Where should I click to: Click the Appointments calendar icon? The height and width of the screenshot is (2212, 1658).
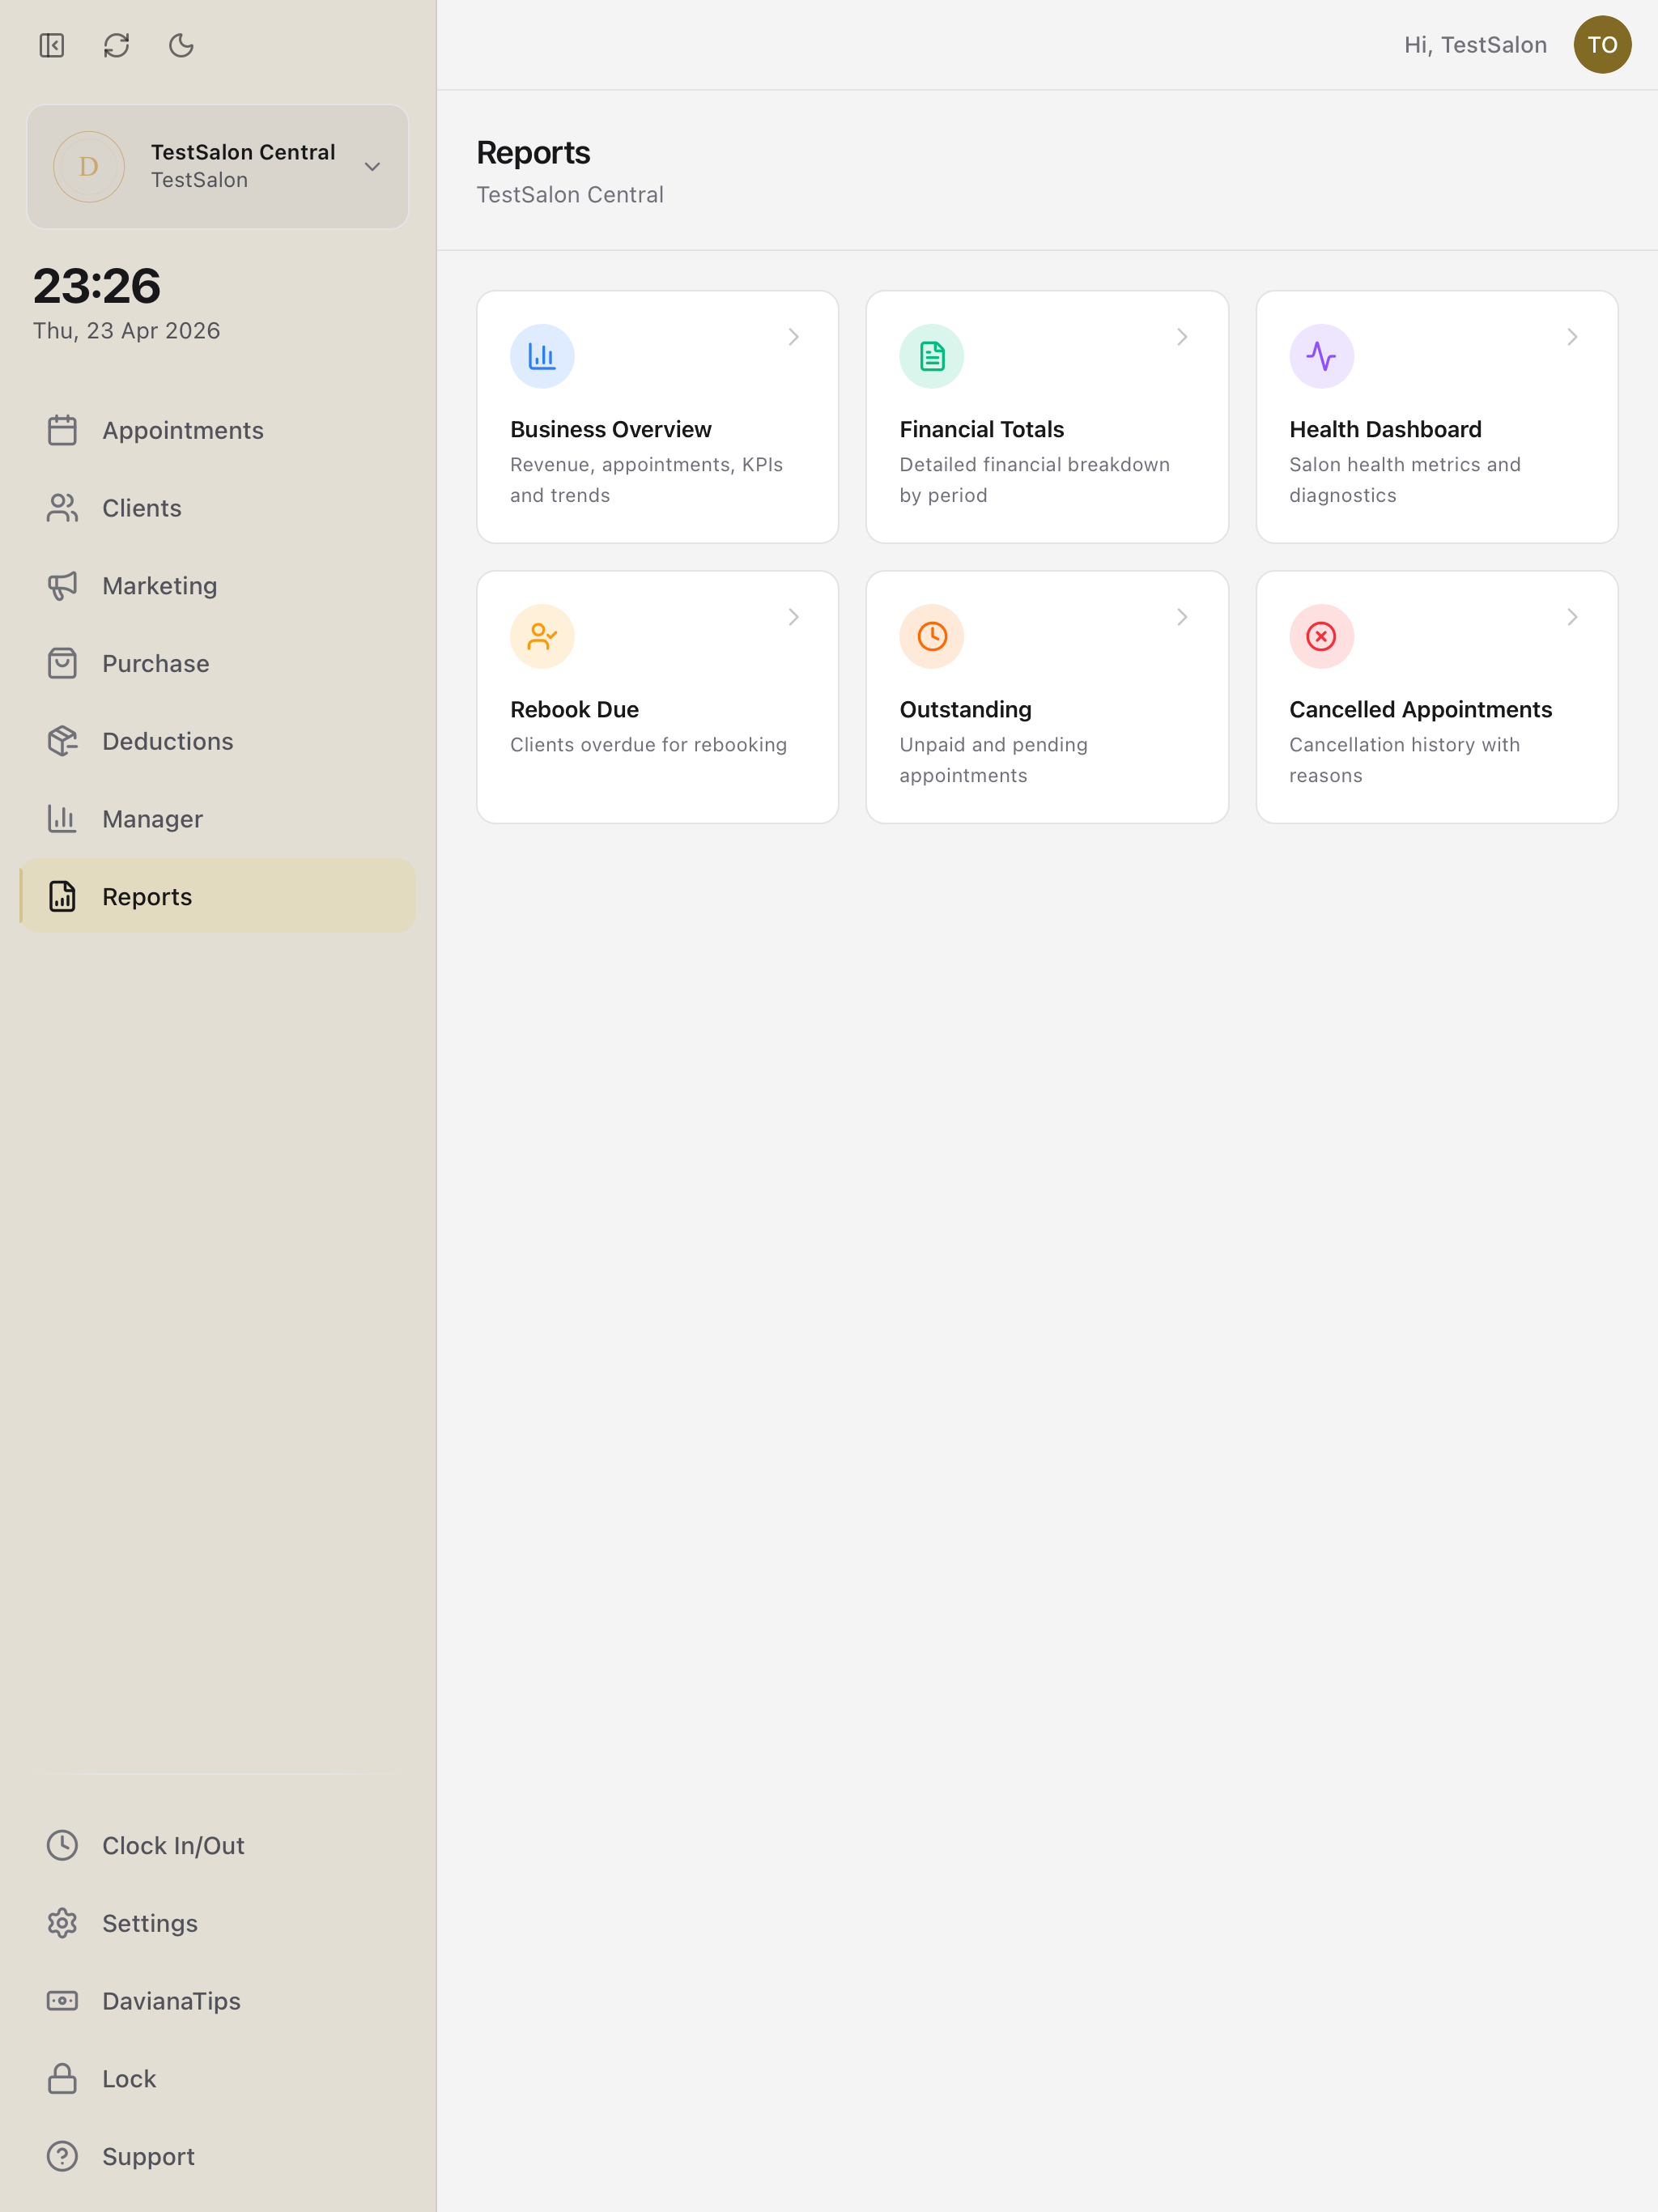[x=62, y=430]
